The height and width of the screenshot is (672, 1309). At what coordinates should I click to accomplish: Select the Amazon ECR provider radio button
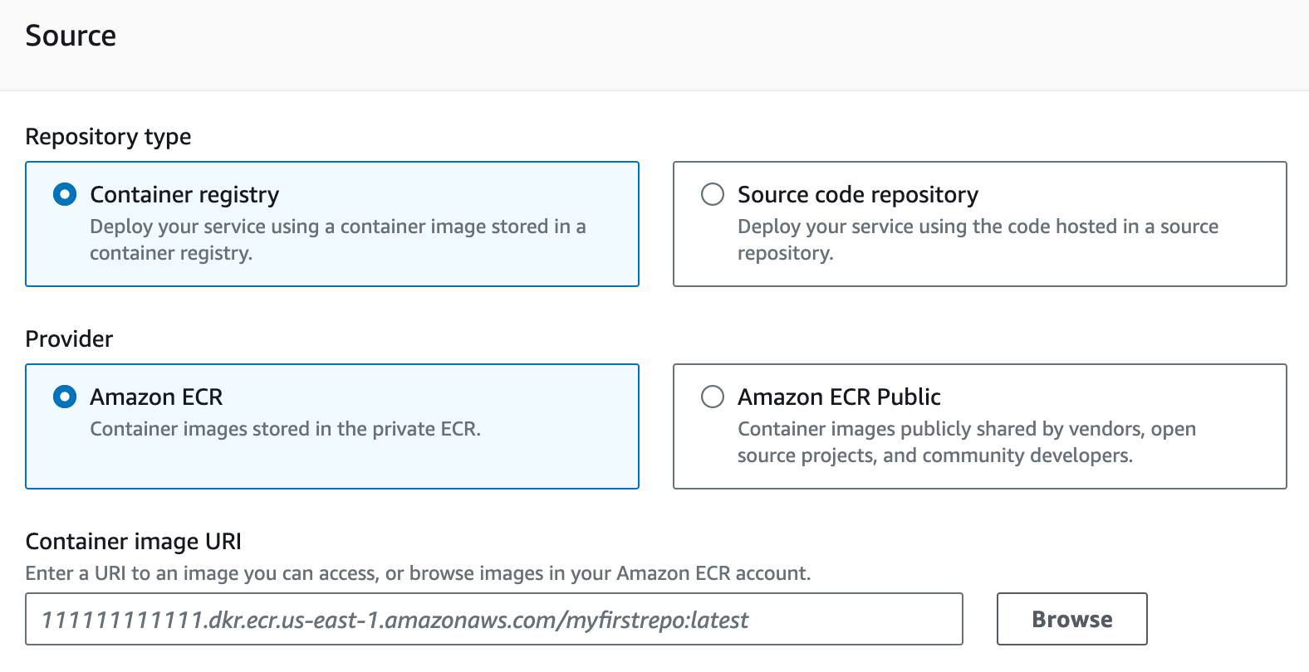click(65, 397)
